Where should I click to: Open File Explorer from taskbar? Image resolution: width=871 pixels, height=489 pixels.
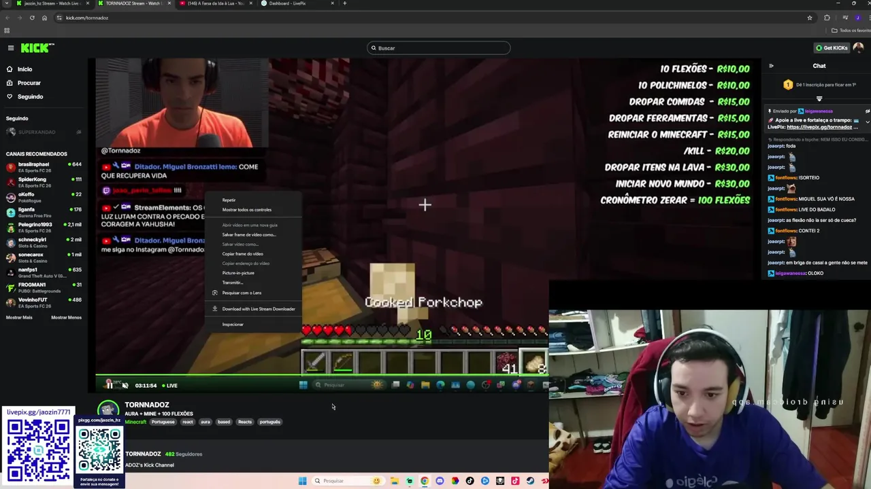pyautogui.click(x=394, y=481)
